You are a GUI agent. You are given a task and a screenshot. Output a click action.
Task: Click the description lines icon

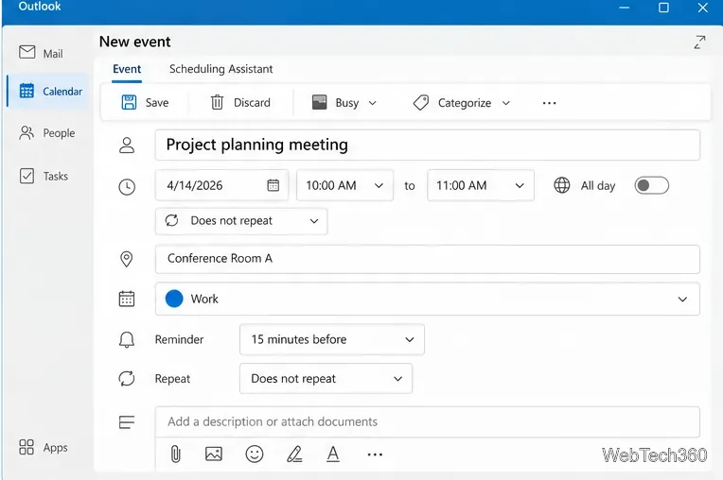(x=127, y=421)
